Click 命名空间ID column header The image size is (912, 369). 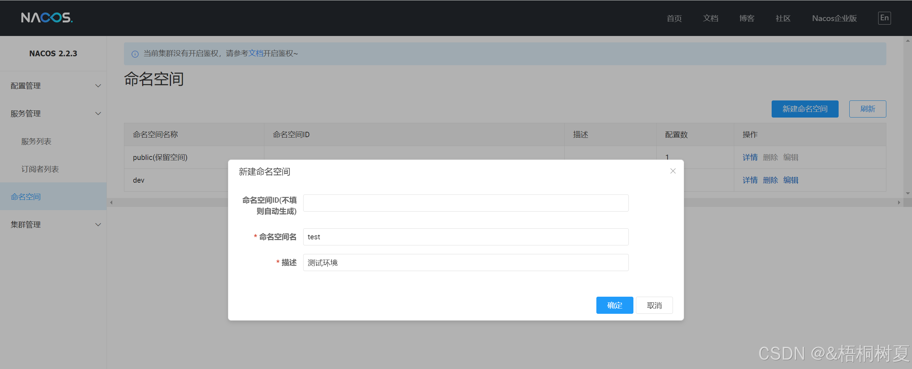pyautogui.click(x=414, y=135)
